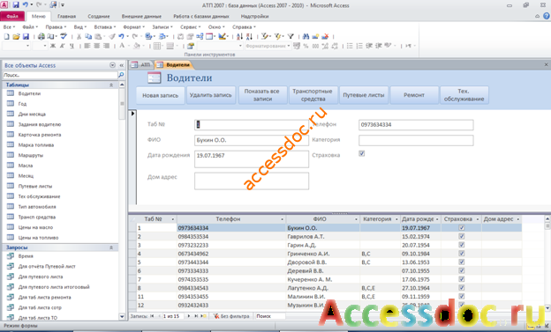This screenshot has width=551, height=332.
Task: Click the spelling check icon
Action: tap(64, 36)
